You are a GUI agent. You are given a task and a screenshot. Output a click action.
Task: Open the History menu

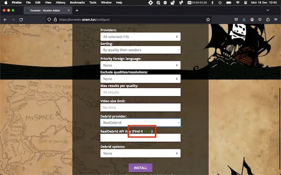click(61, 3)
